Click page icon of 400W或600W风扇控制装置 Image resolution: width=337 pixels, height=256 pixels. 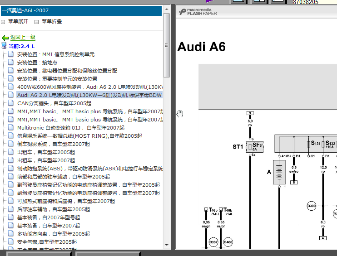tap(11, 87)
